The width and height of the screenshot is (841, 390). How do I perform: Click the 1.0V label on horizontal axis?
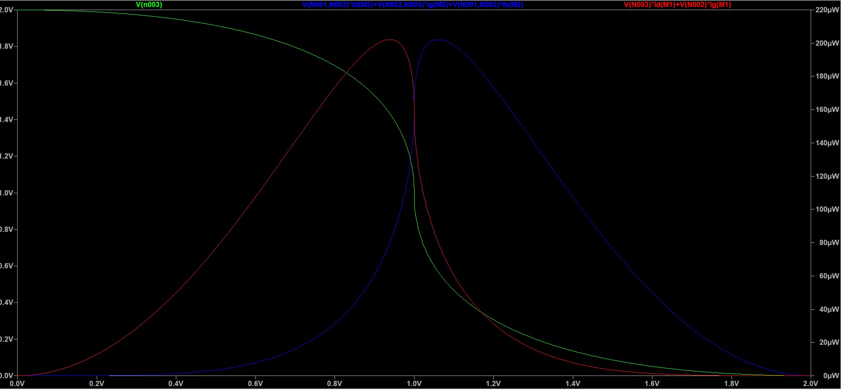414,383
